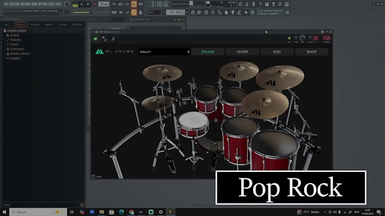Click the download content library icon

pyautogui.click(x=286, y=4)
